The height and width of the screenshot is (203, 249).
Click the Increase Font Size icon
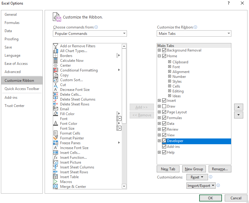(56, 148)
